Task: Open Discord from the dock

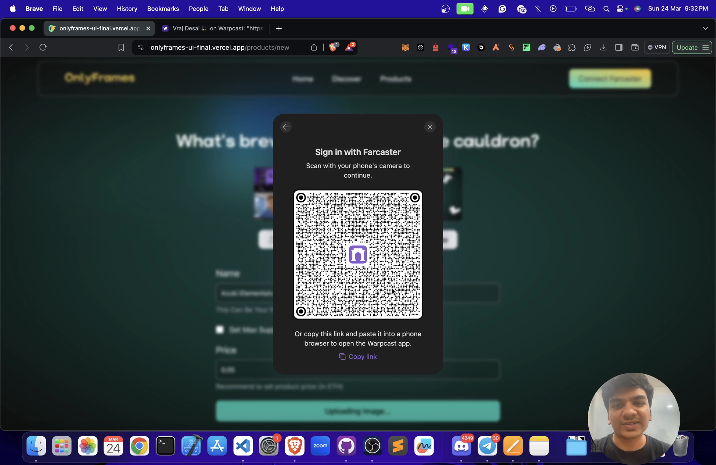Action: [461, 446]
